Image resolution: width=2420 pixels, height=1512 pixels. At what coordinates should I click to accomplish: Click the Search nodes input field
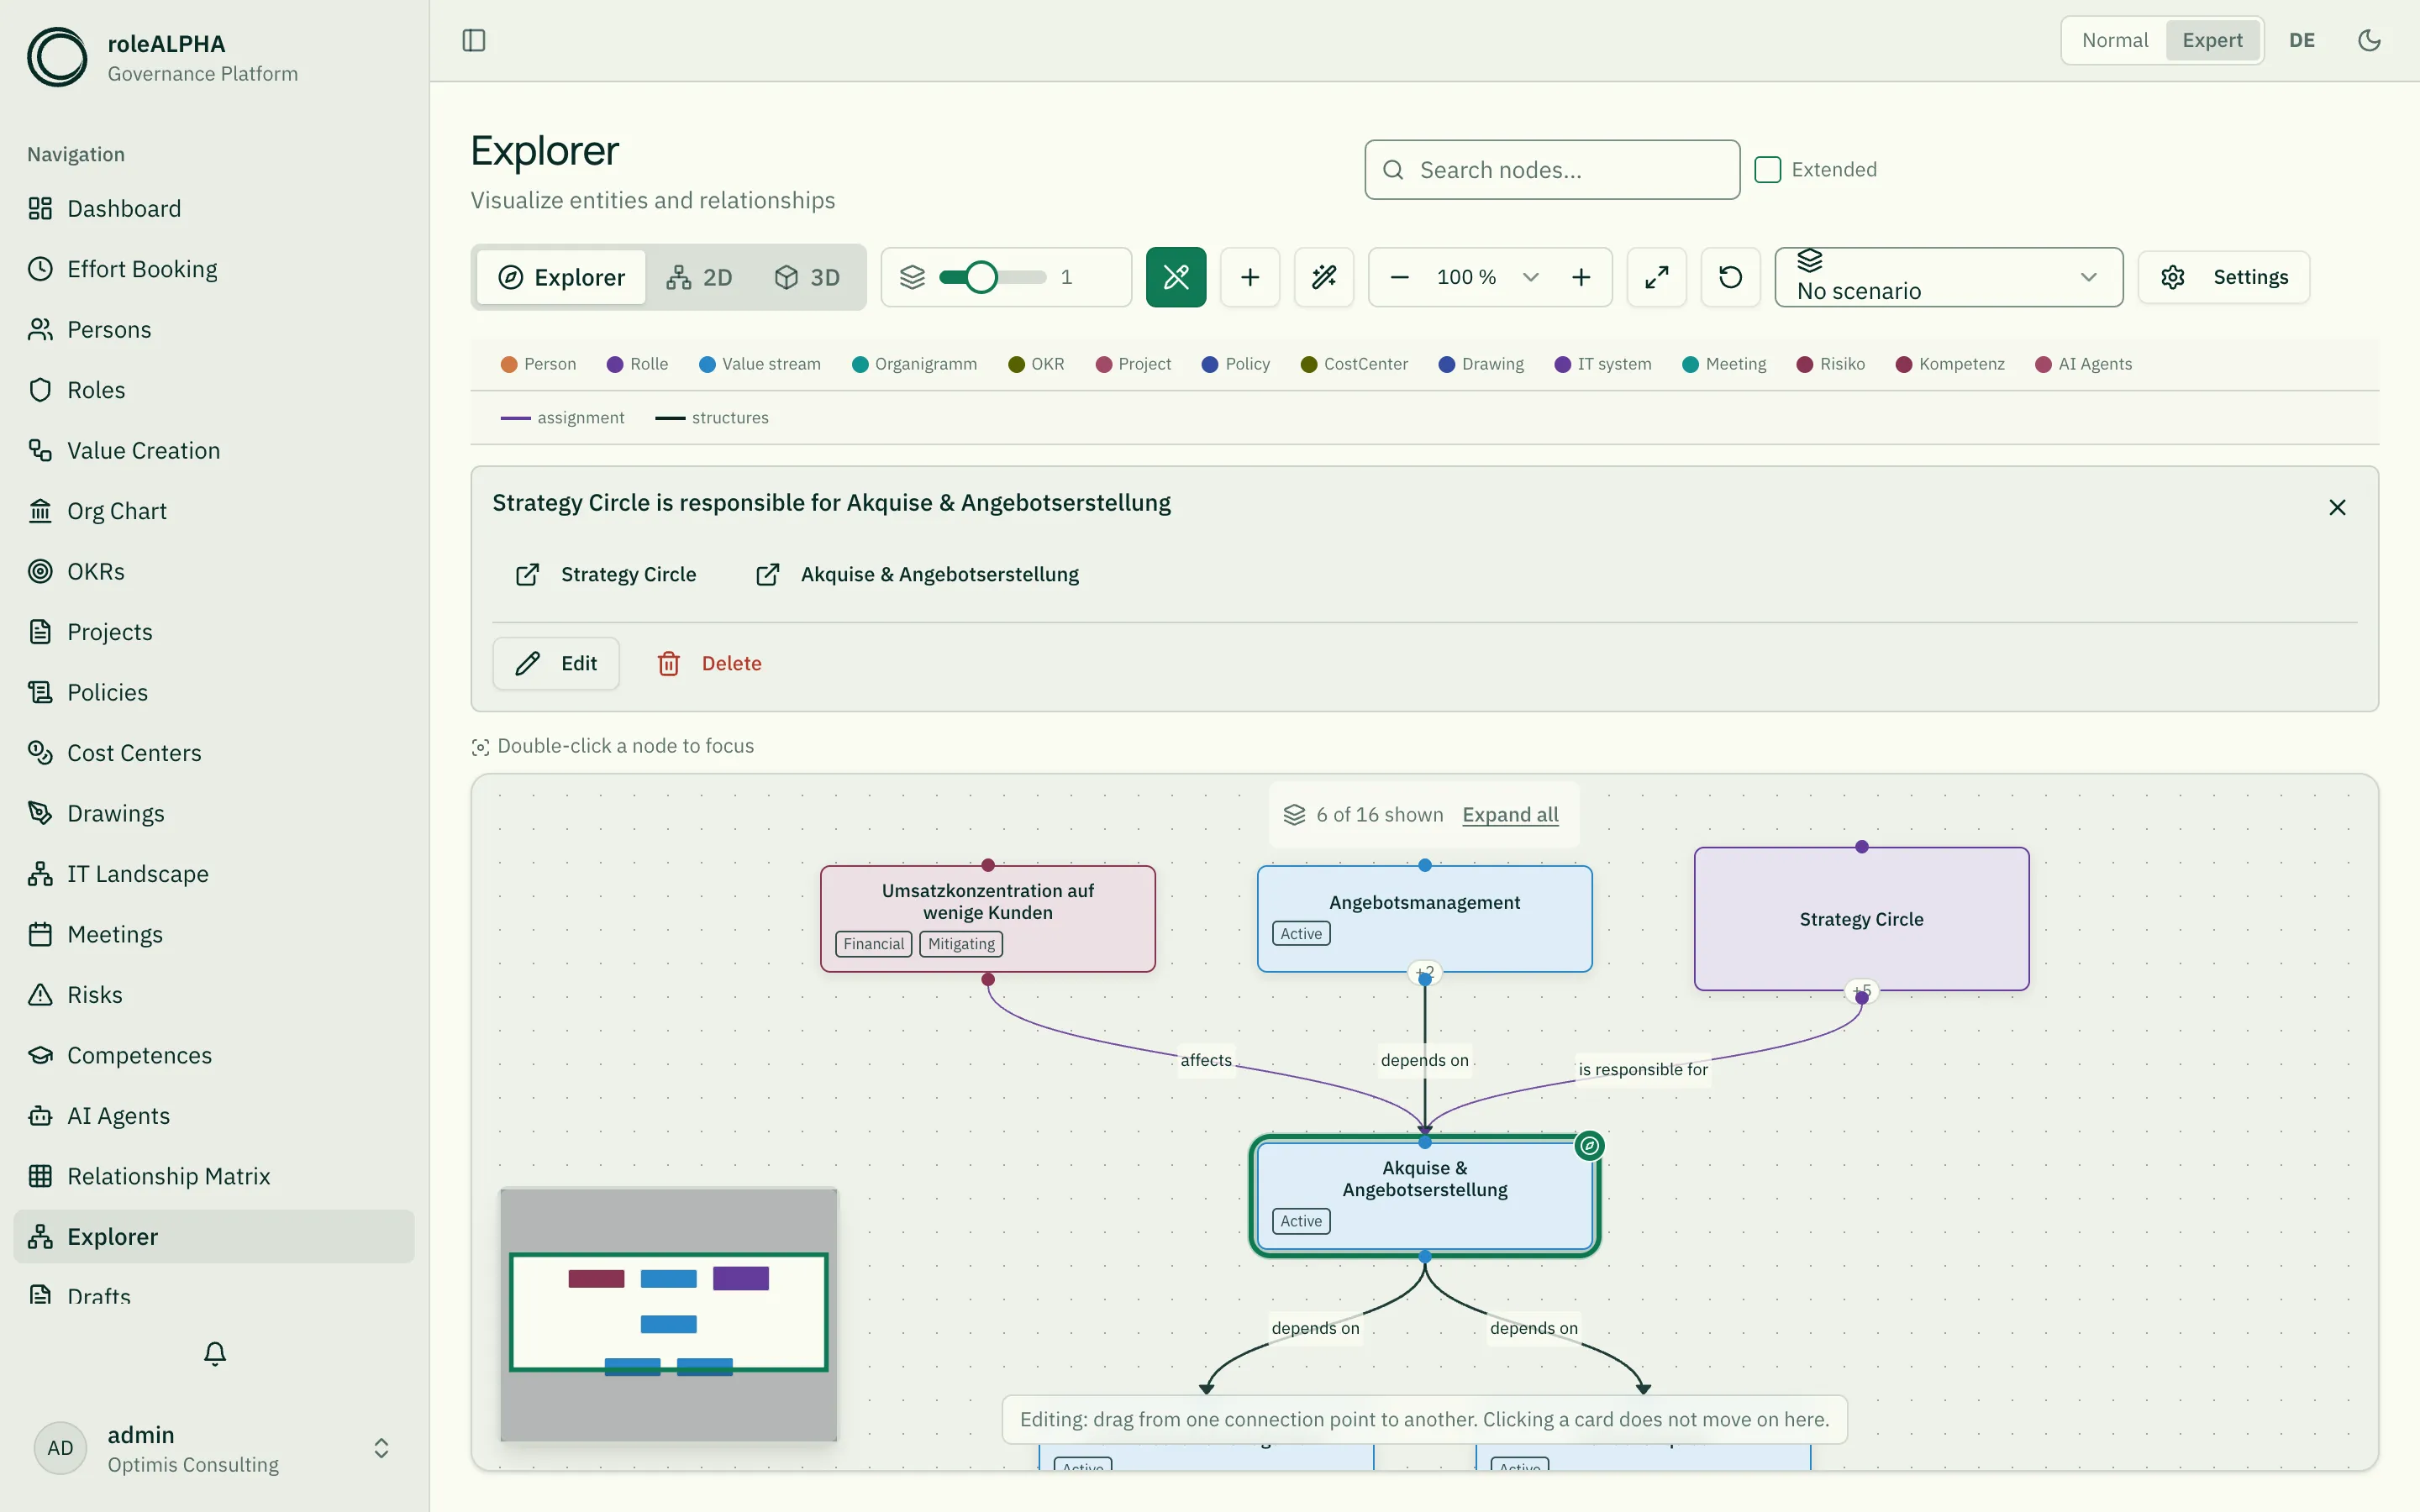pyautogui.click(x=1552, y=170)
